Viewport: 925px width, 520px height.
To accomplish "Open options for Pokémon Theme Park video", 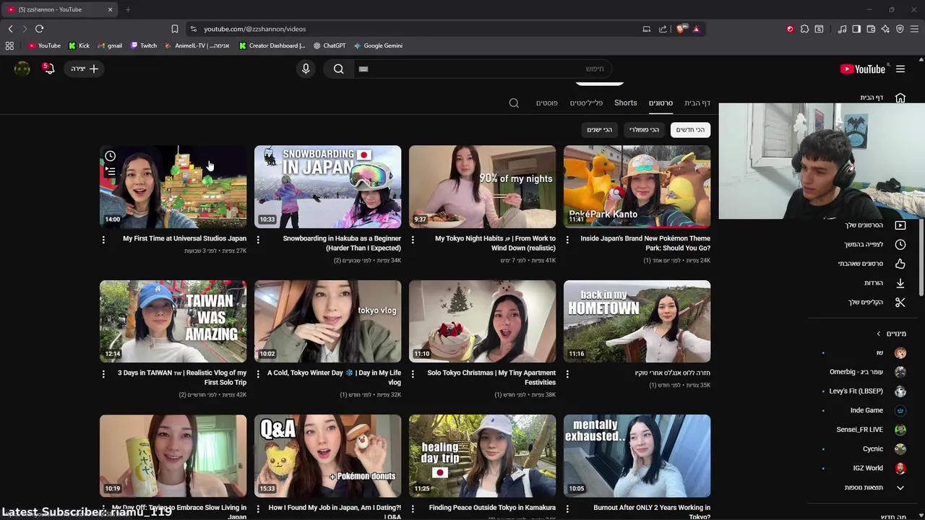I will pyautogui.click(x=567, y=239).
